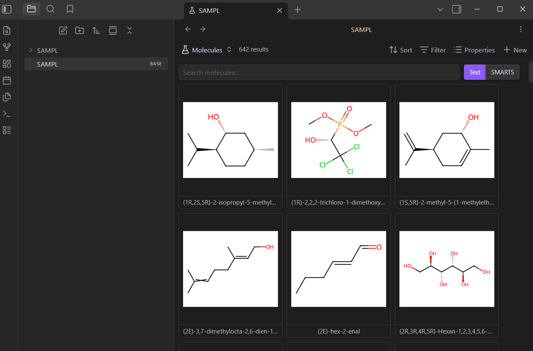Viewport: 533px width, 351px height.
Task: Toggle the right sidebar icon
Action: click(456, 9)
